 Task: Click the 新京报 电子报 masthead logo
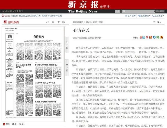pyautogui.click(x=89, y=5)
